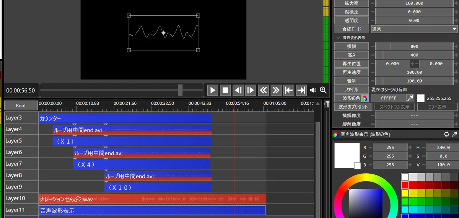
Task: Select the (X 1) object on Layer5
Action: (x=132, y=142)
